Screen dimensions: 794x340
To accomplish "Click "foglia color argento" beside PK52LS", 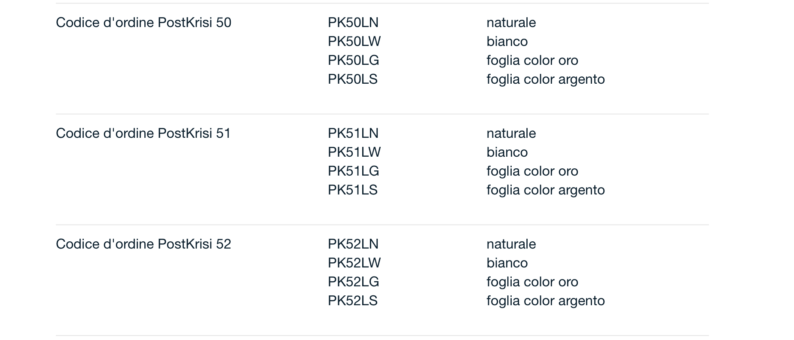I will pos(545,301).
